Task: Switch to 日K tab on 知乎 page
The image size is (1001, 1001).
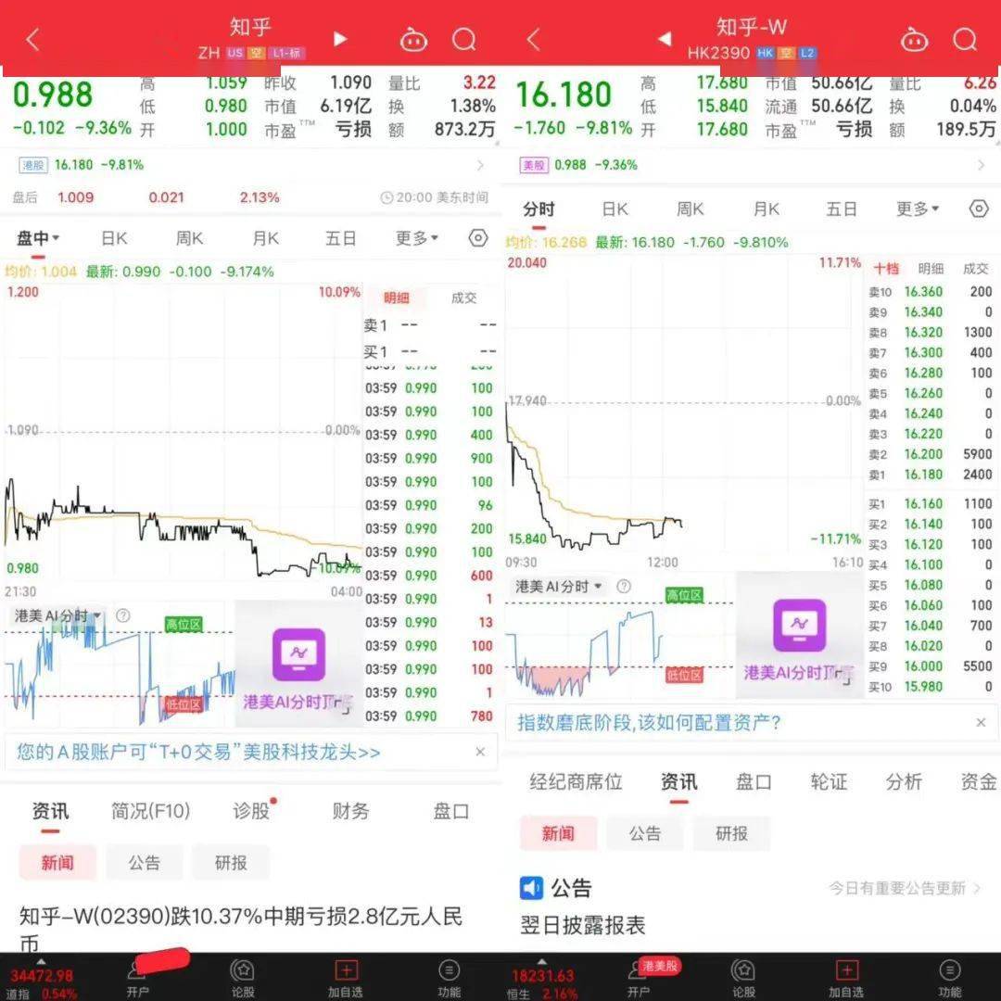Action: pos(114,239)
